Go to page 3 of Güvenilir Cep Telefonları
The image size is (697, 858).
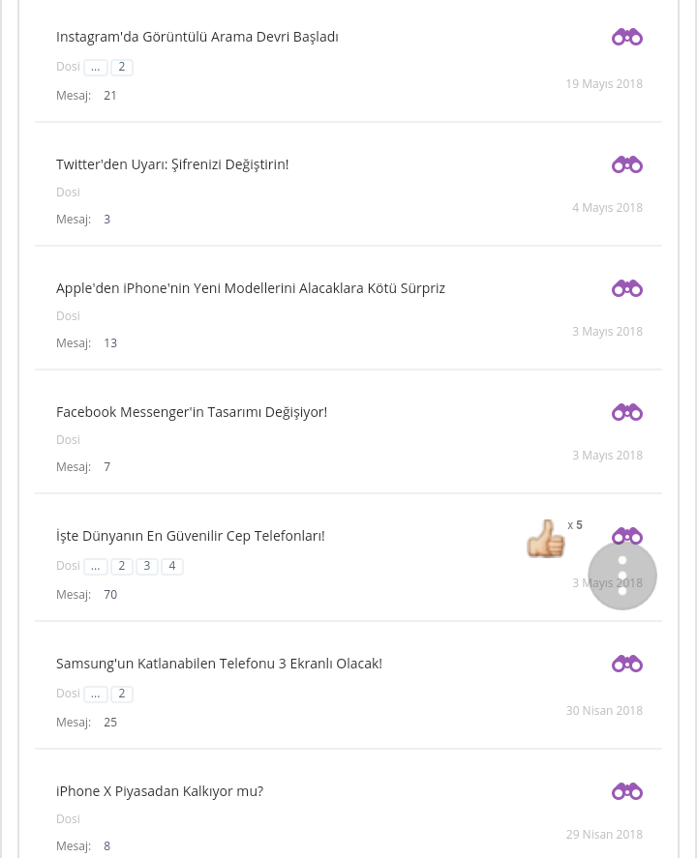[147, 567]
